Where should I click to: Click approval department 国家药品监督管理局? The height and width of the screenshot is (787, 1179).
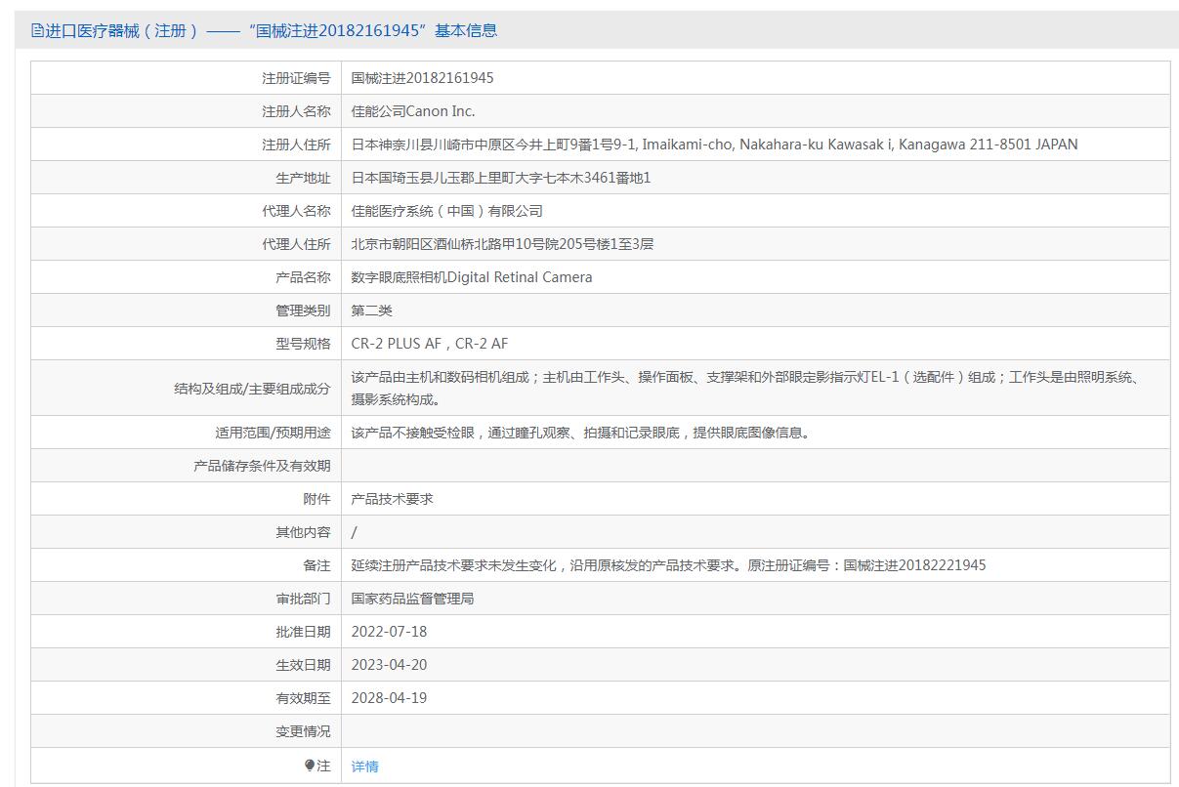point(412,599)
